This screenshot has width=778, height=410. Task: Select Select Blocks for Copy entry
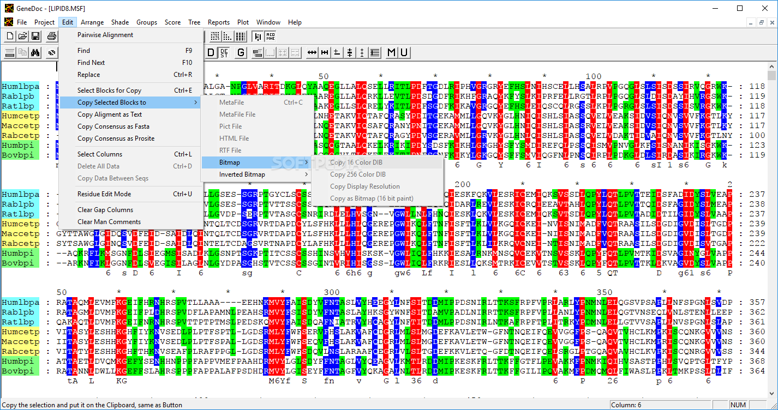click(x=131, y=91)
